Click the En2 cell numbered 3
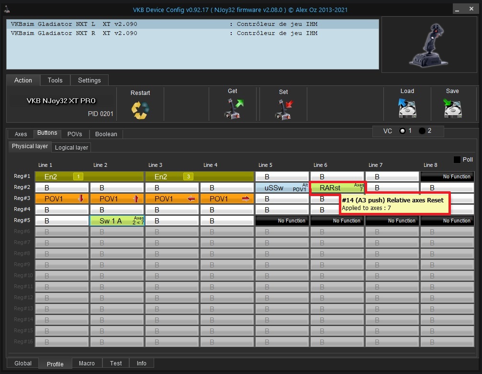 coord(200,176)
